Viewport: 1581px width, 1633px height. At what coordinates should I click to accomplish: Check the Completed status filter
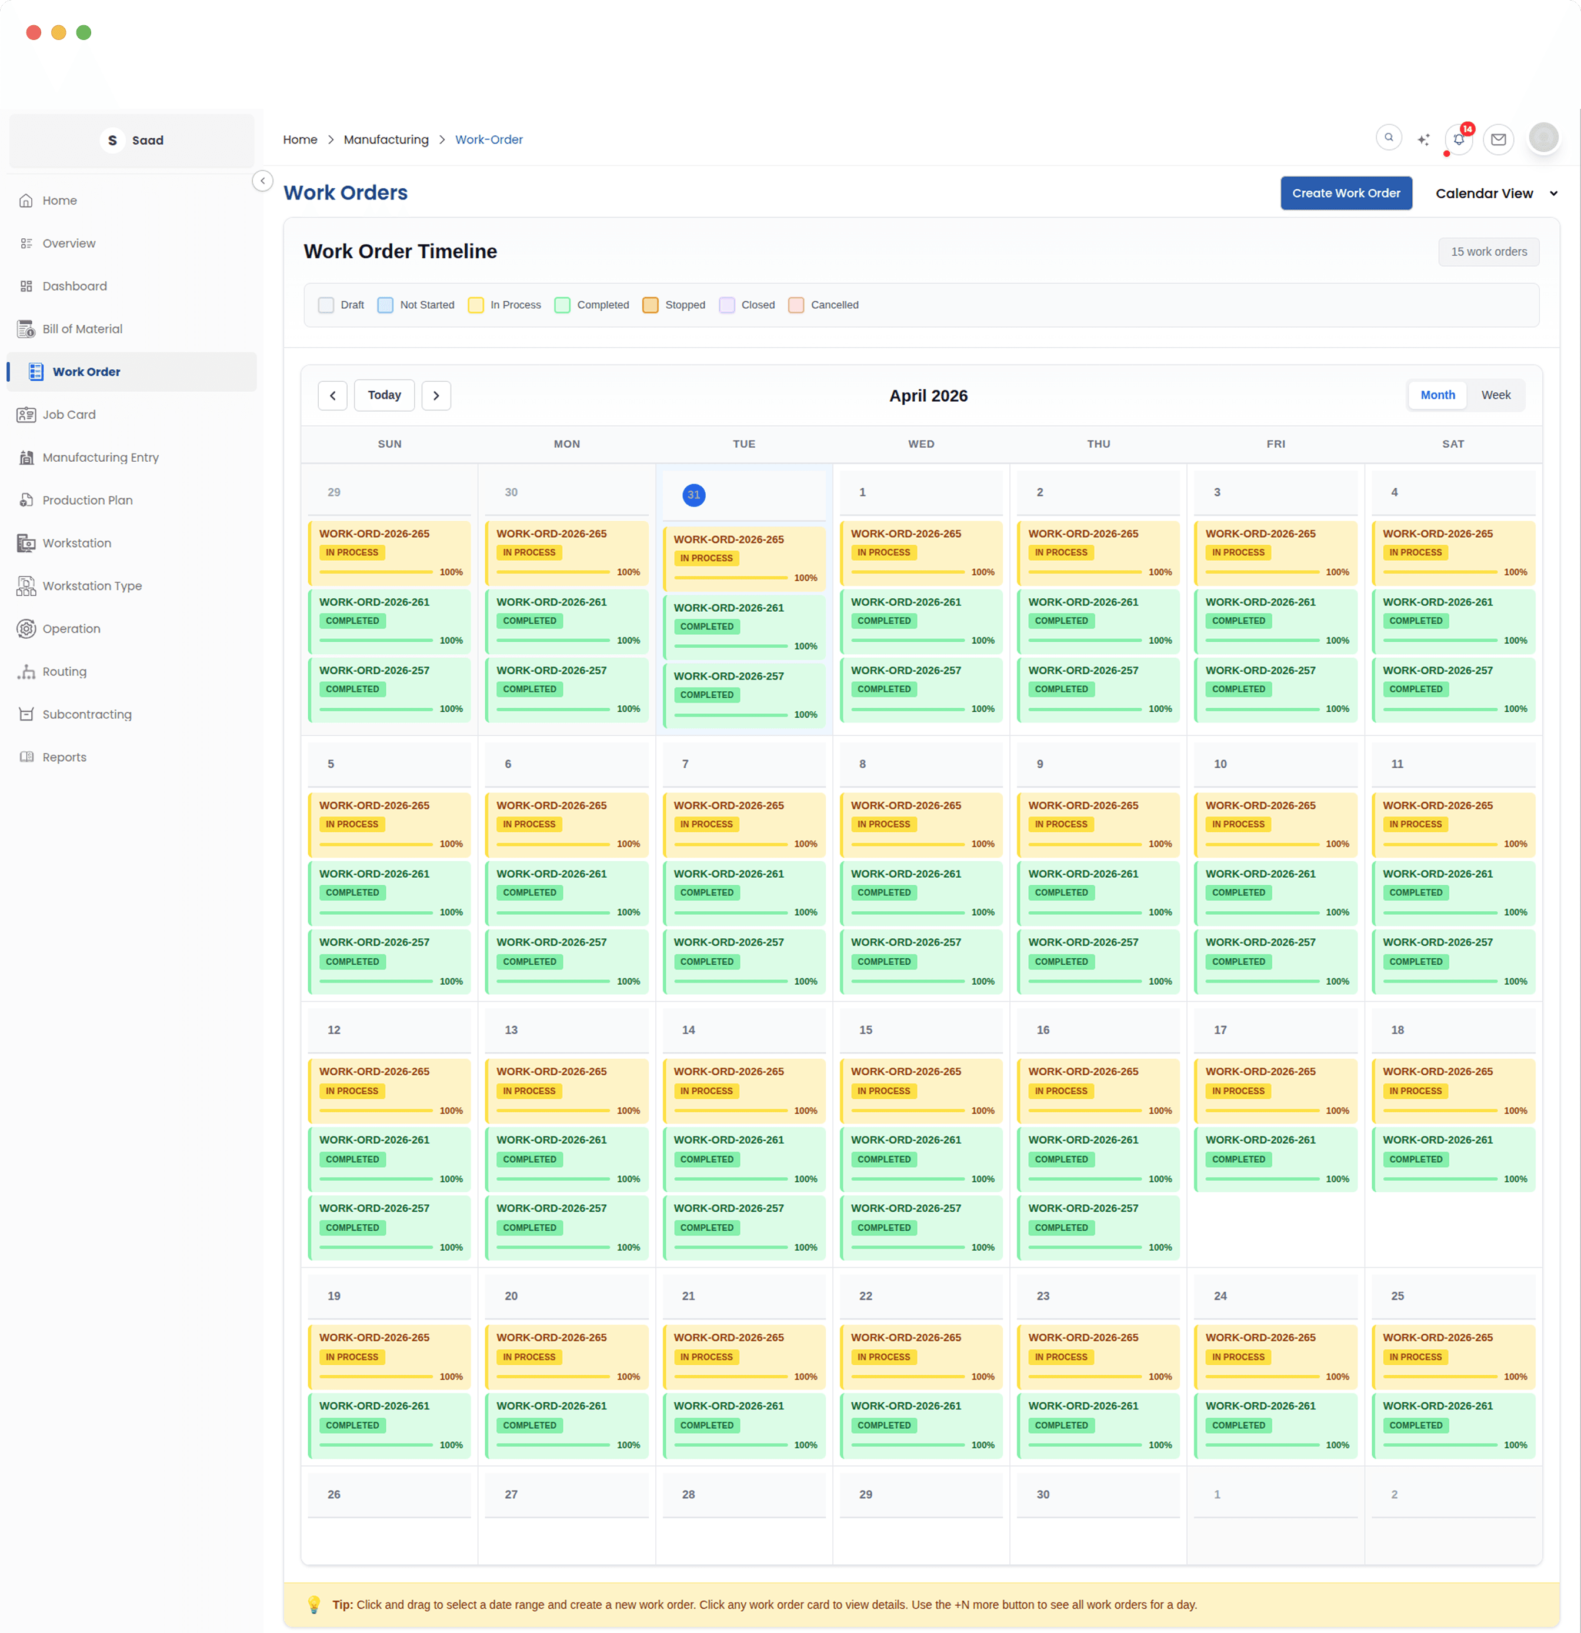pos(562,305)
